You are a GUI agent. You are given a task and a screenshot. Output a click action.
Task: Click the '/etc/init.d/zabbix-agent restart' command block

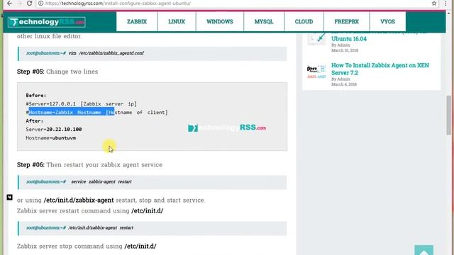(x=153, y=228)
